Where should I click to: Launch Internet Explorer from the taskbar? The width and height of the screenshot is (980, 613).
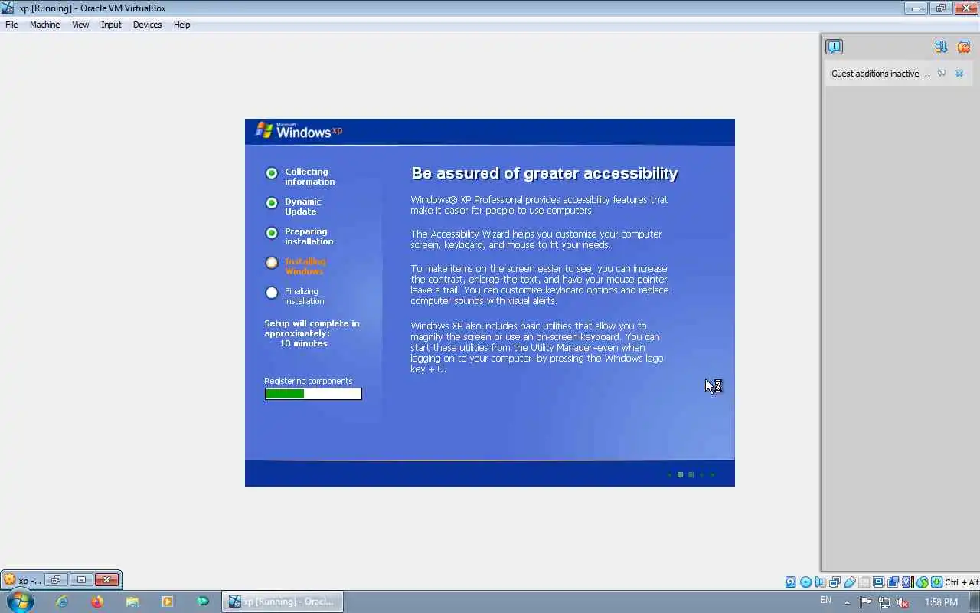[x=62, y=602]
